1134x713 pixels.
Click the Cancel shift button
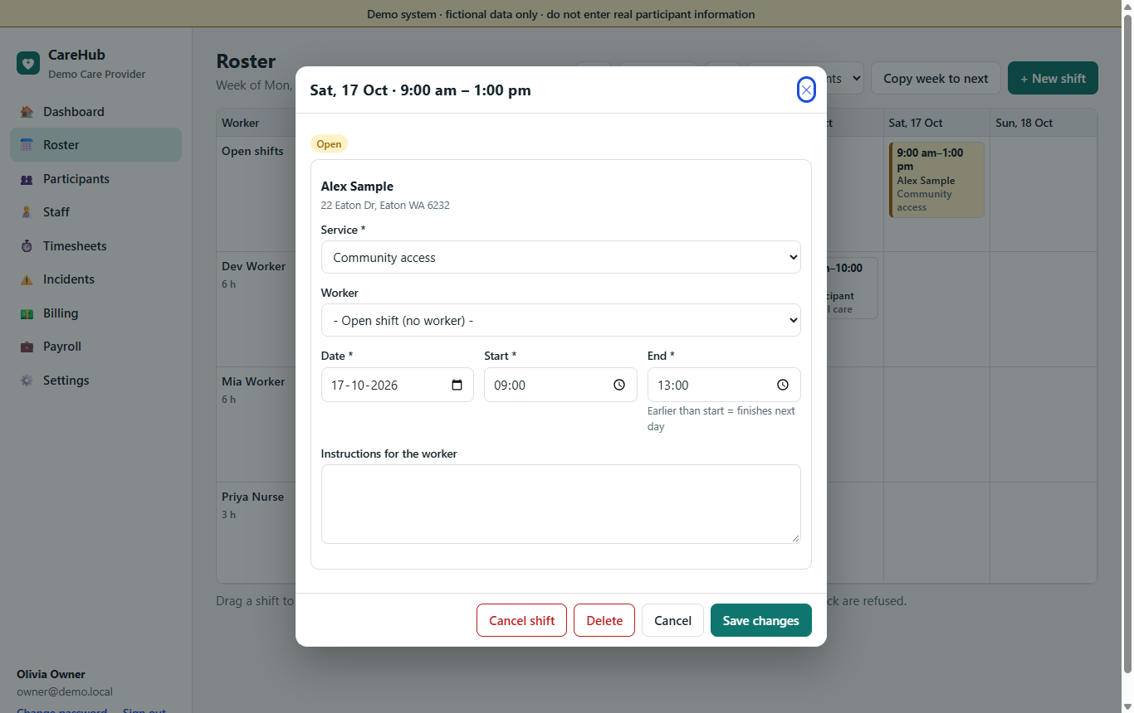(522, 620)
